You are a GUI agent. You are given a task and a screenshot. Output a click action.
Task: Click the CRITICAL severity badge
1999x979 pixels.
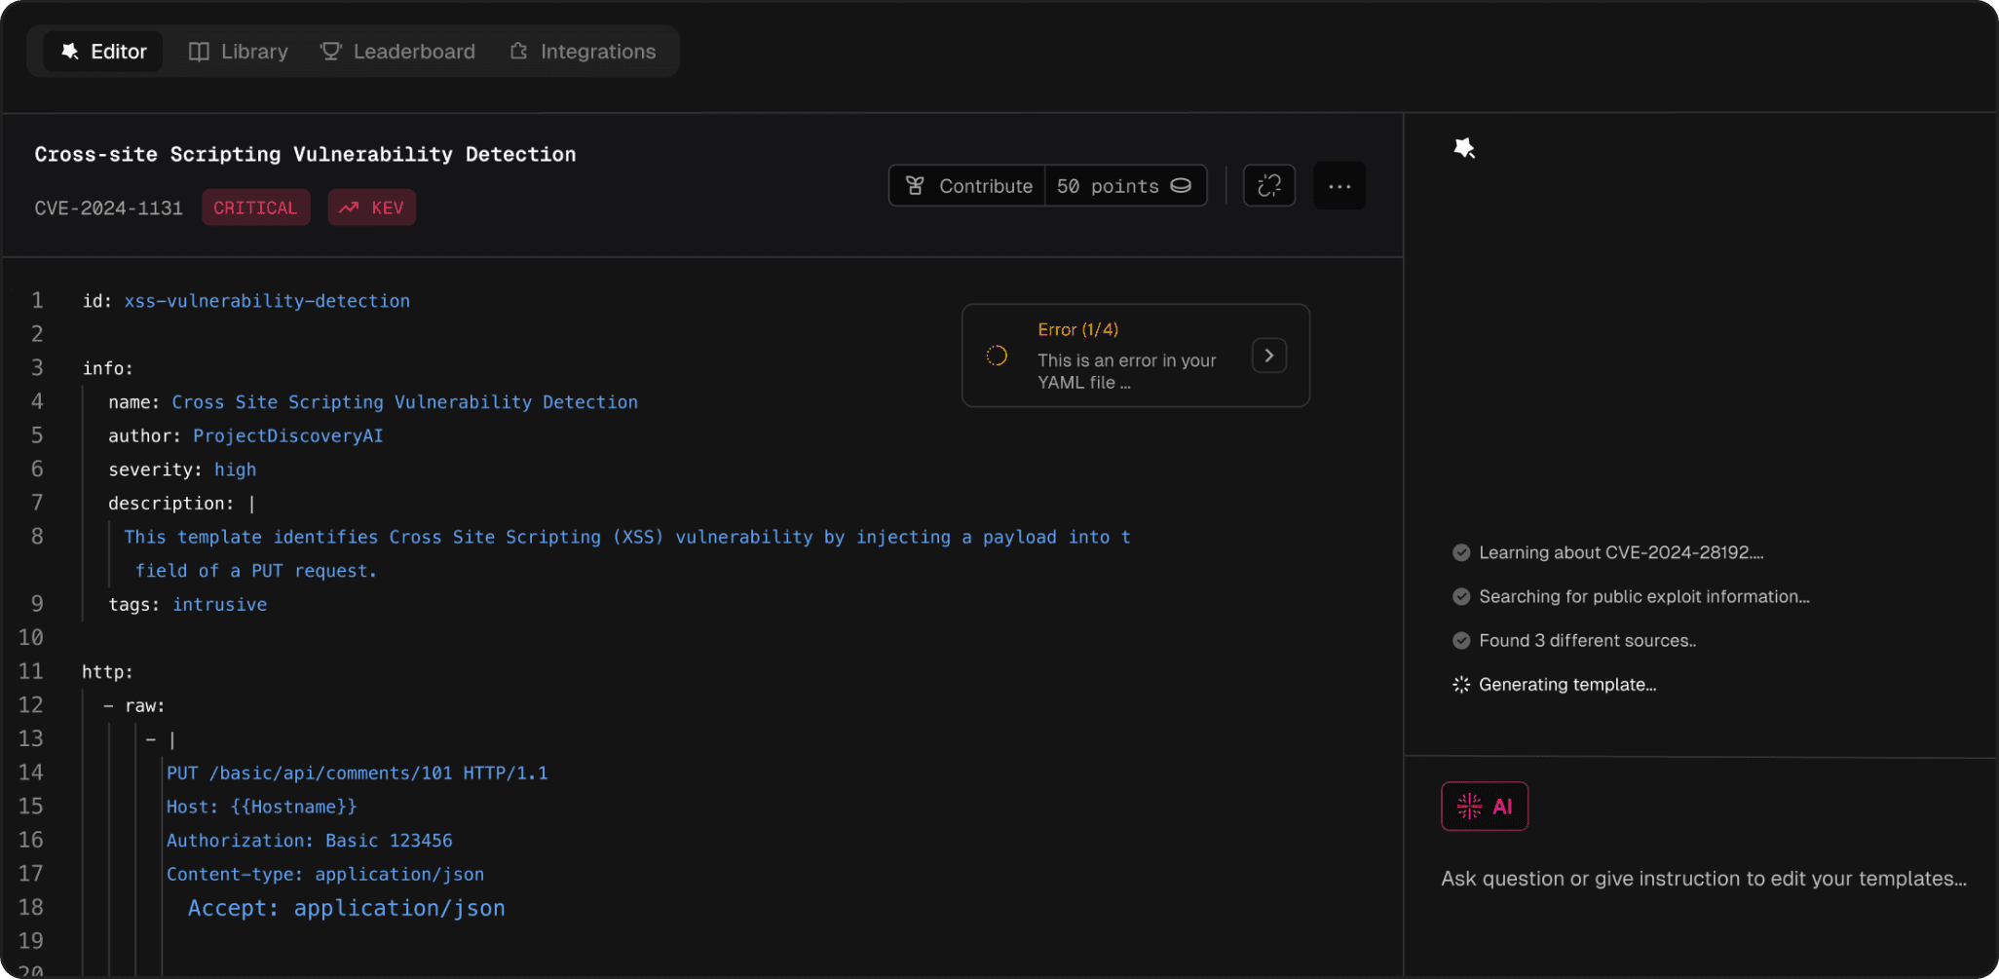tap(255, 207)
